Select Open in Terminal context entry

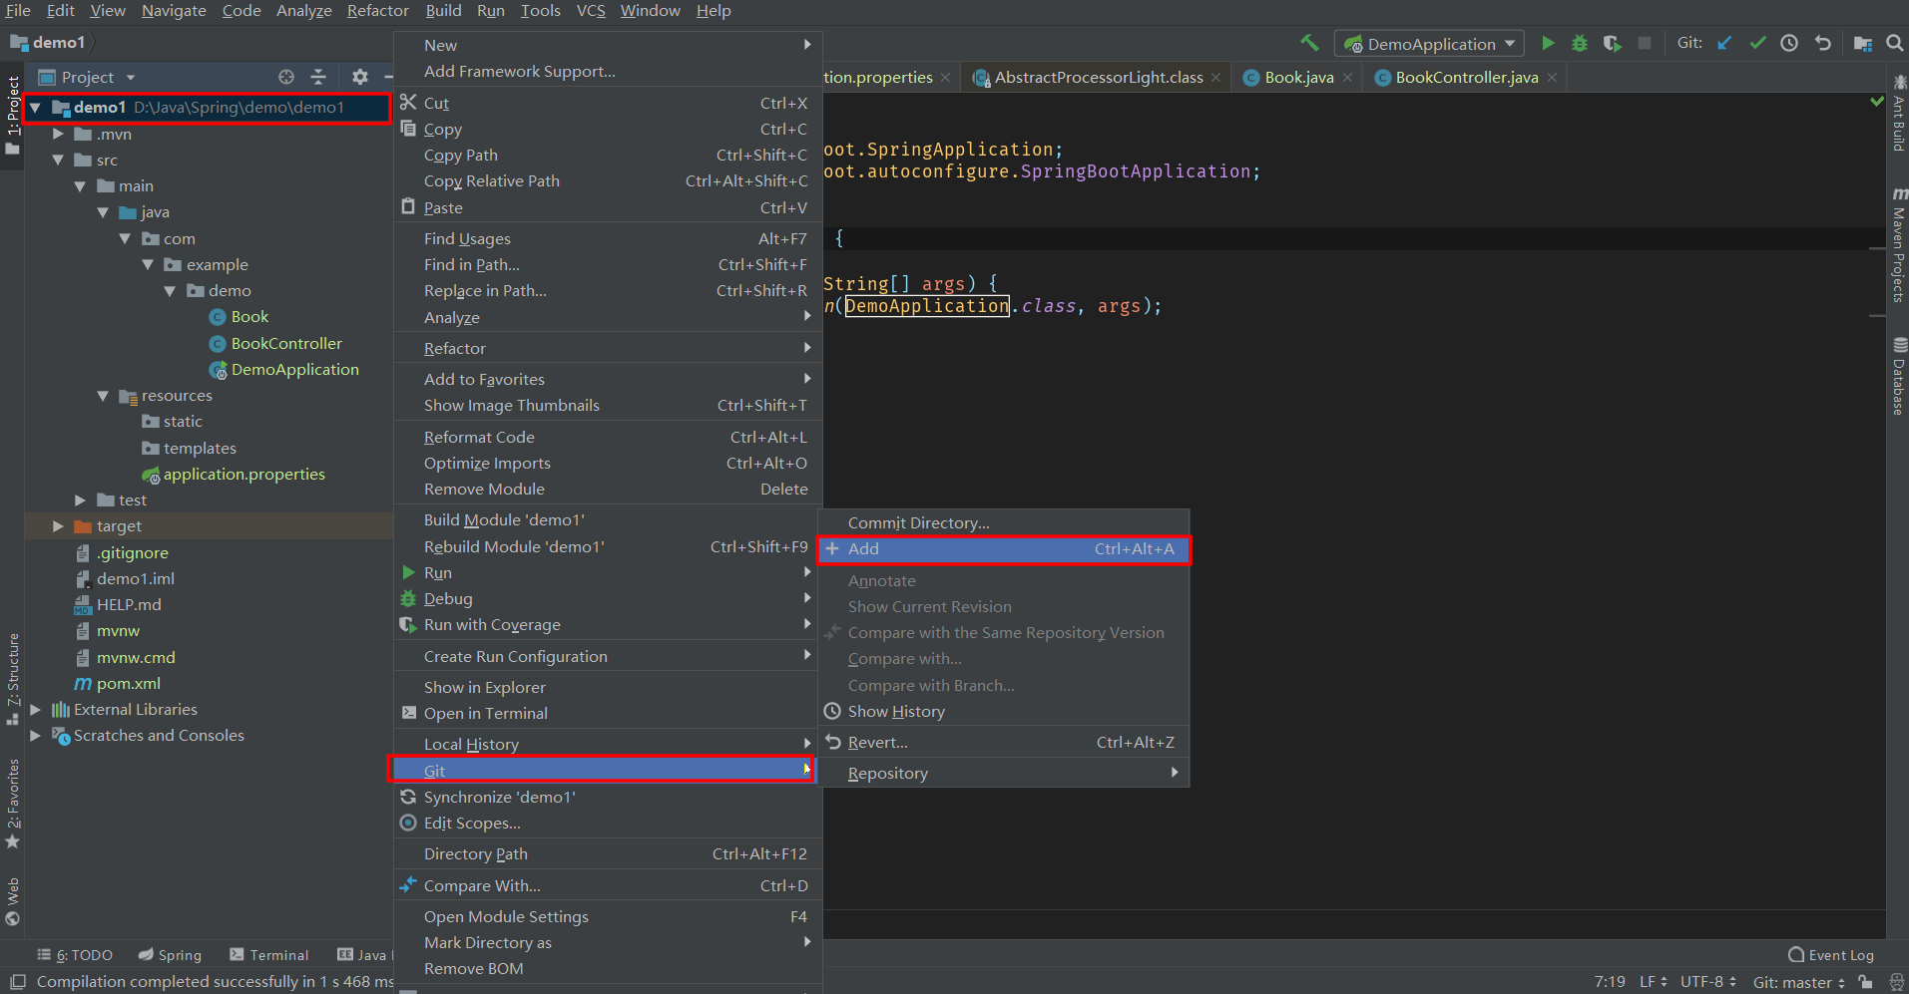coord(608,713)
